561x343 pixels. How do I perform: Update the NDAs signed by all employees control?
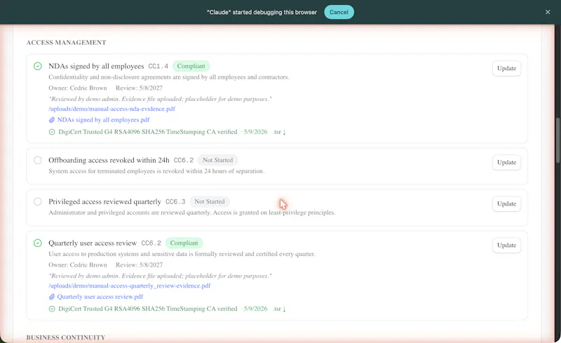click(506, 68)
